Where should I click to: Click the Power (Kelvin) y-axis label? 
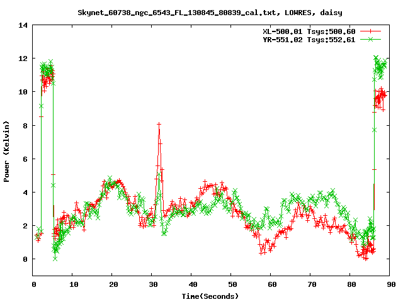click(x=7, y=150)
